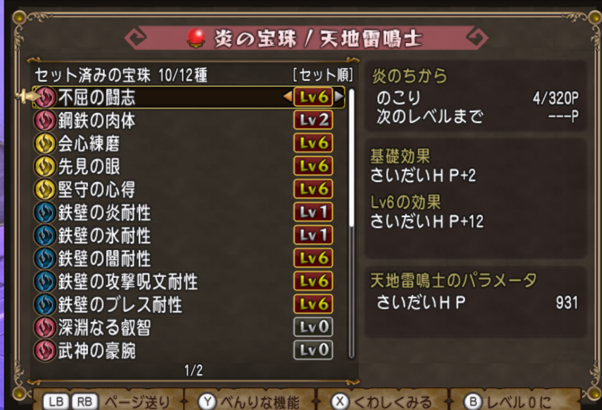The width and height of the screenshot is (602, 410).
Task: Click the くわしくみる details button
Action: point(382,401)
